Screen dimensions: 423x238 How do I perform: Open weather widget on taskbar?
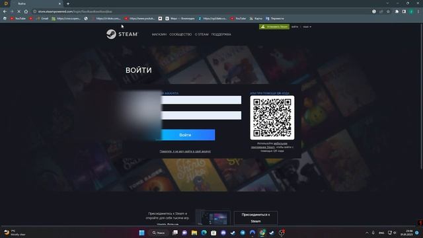tap(14, 233)
